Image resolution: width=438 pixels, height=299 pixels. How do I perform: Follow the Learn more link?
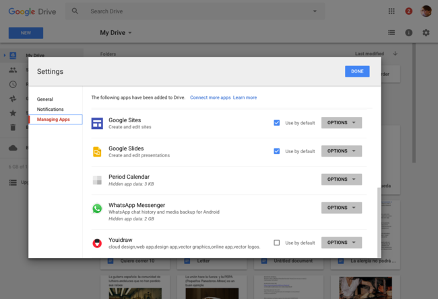click(245, 97)
